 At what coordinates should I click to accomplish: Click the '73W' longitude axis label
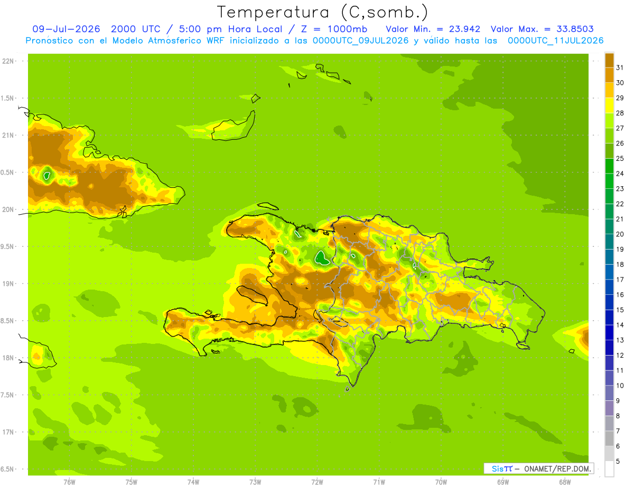(x=255, y=482)
